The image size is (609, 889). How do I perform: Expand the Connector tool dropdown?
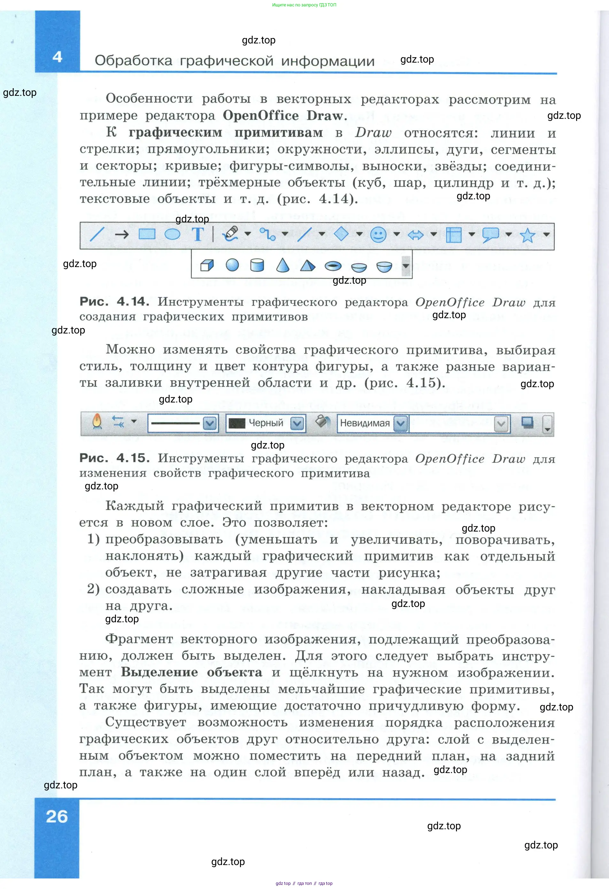coord(285,234)
